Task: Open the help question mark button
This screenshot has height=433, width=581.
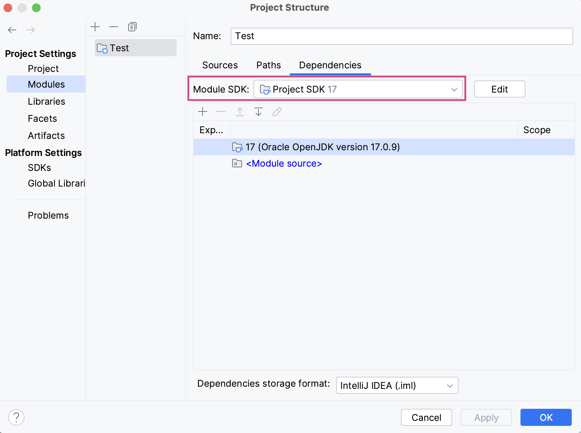Action: (x=16, y=417)
